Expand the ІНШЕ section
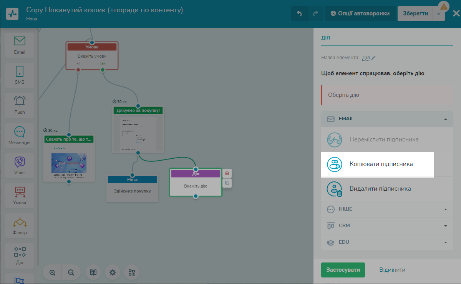This screenshot has height=284, width=461. (x=387, y=209)
